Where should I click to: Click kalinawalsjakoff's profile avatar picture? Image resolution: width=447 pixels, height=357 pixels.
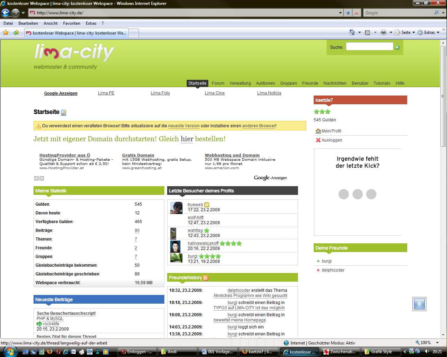point(175,246)
